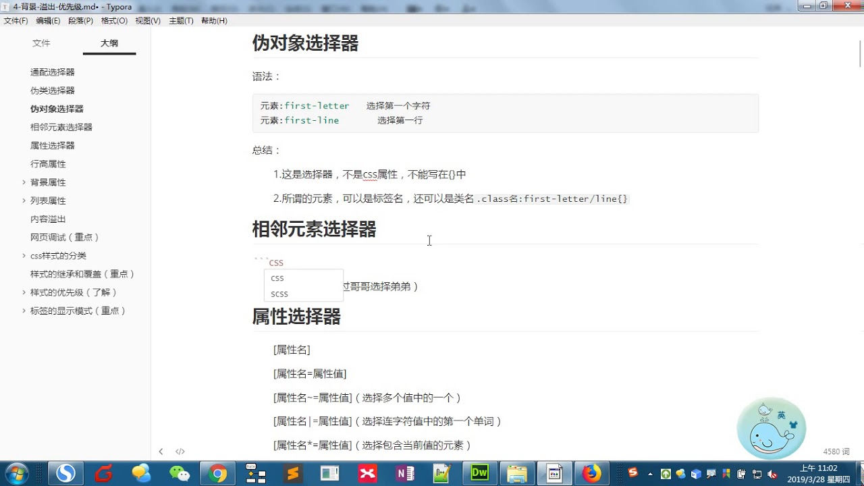Click the document vertical scrollbar thumb
Viewport: 864px width, 486px height.
(861, 54)
